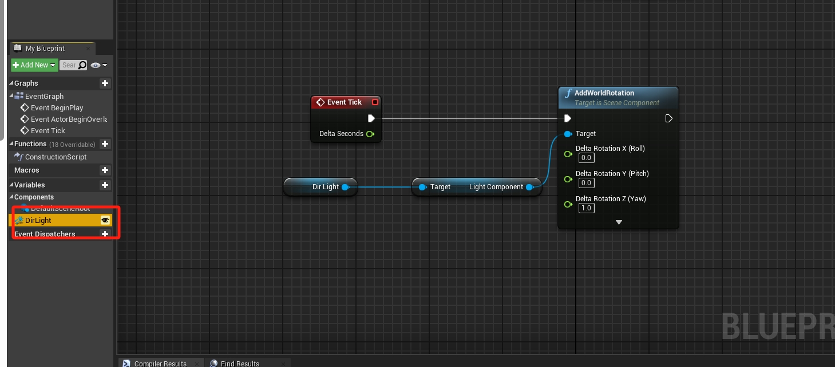The image size is (835, 367).
Task: Select Event BeginPlay in the graph list
Action: pos(57,108)
